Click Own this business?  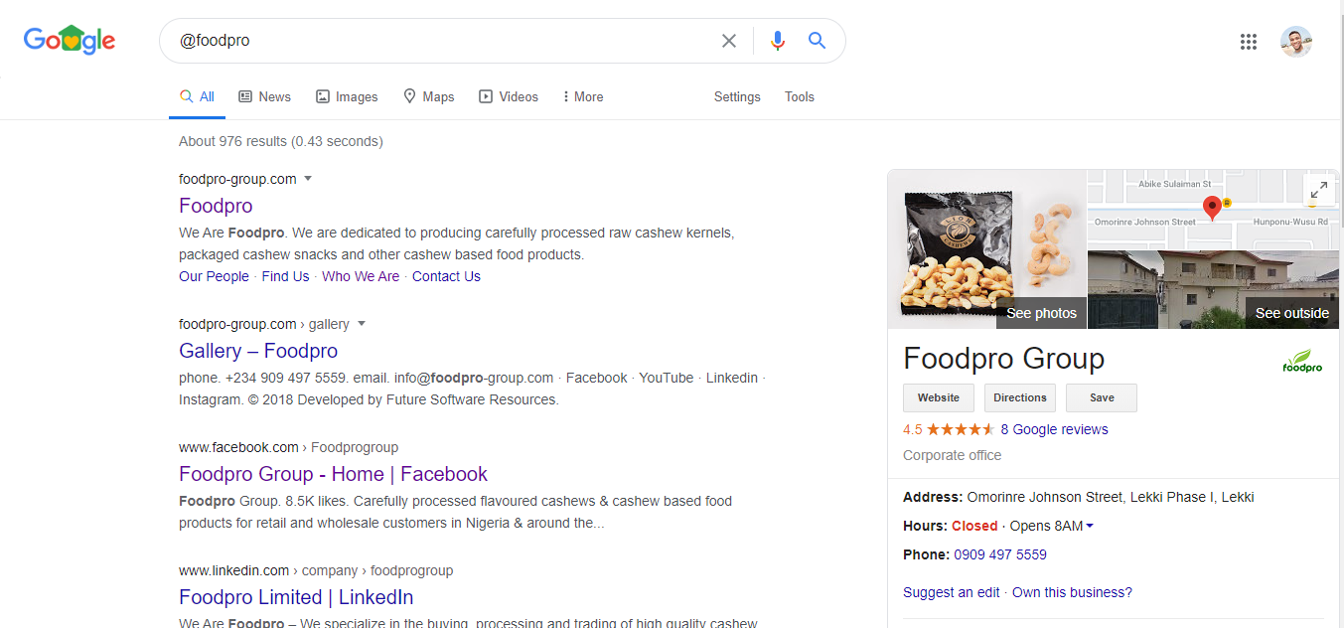(x=1072, y=592)
